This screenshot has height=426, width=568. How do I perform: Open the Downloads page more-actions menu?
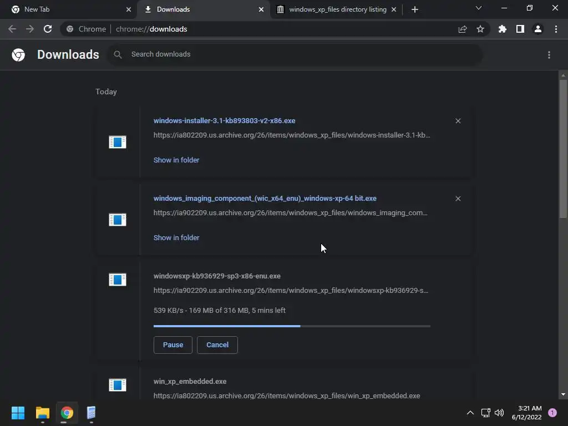point(549,55)
